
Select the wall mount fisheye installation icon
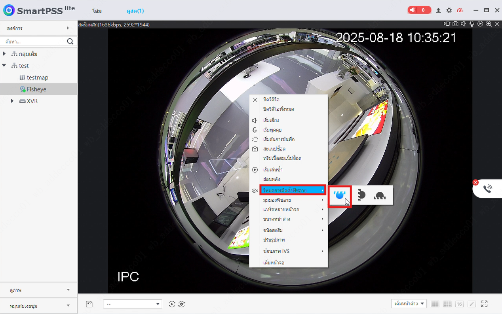(361, 195)
